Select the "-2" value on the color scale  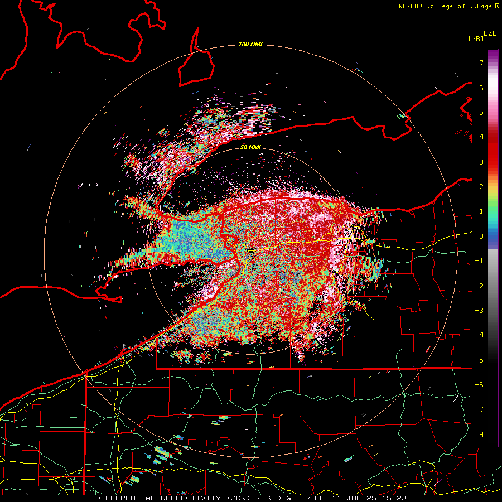(479, 286)
